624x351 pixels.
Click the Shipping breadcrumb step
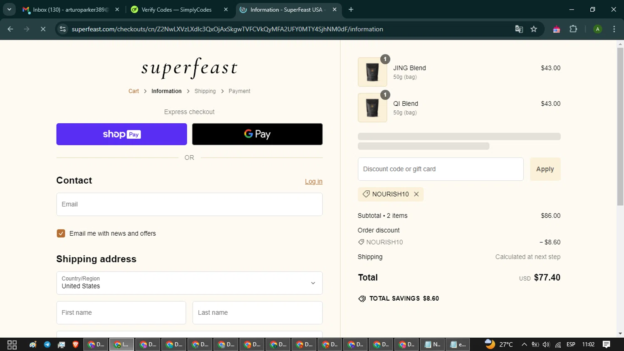pos(205,91)
